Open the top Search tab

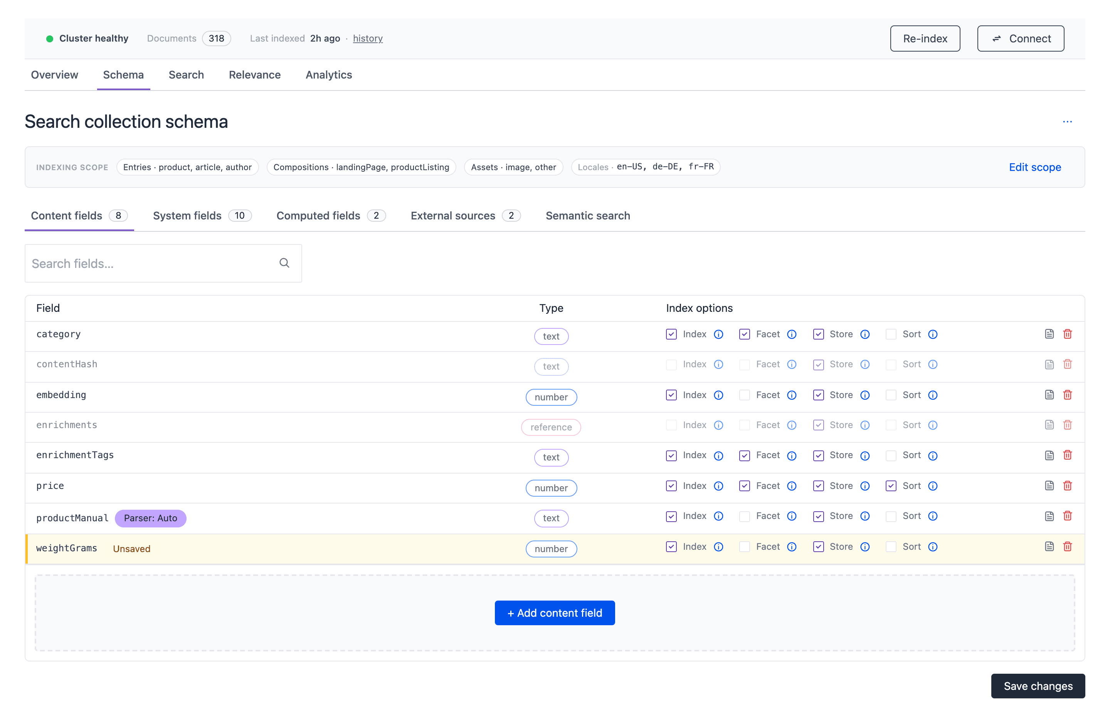click(x=186, y=75)
